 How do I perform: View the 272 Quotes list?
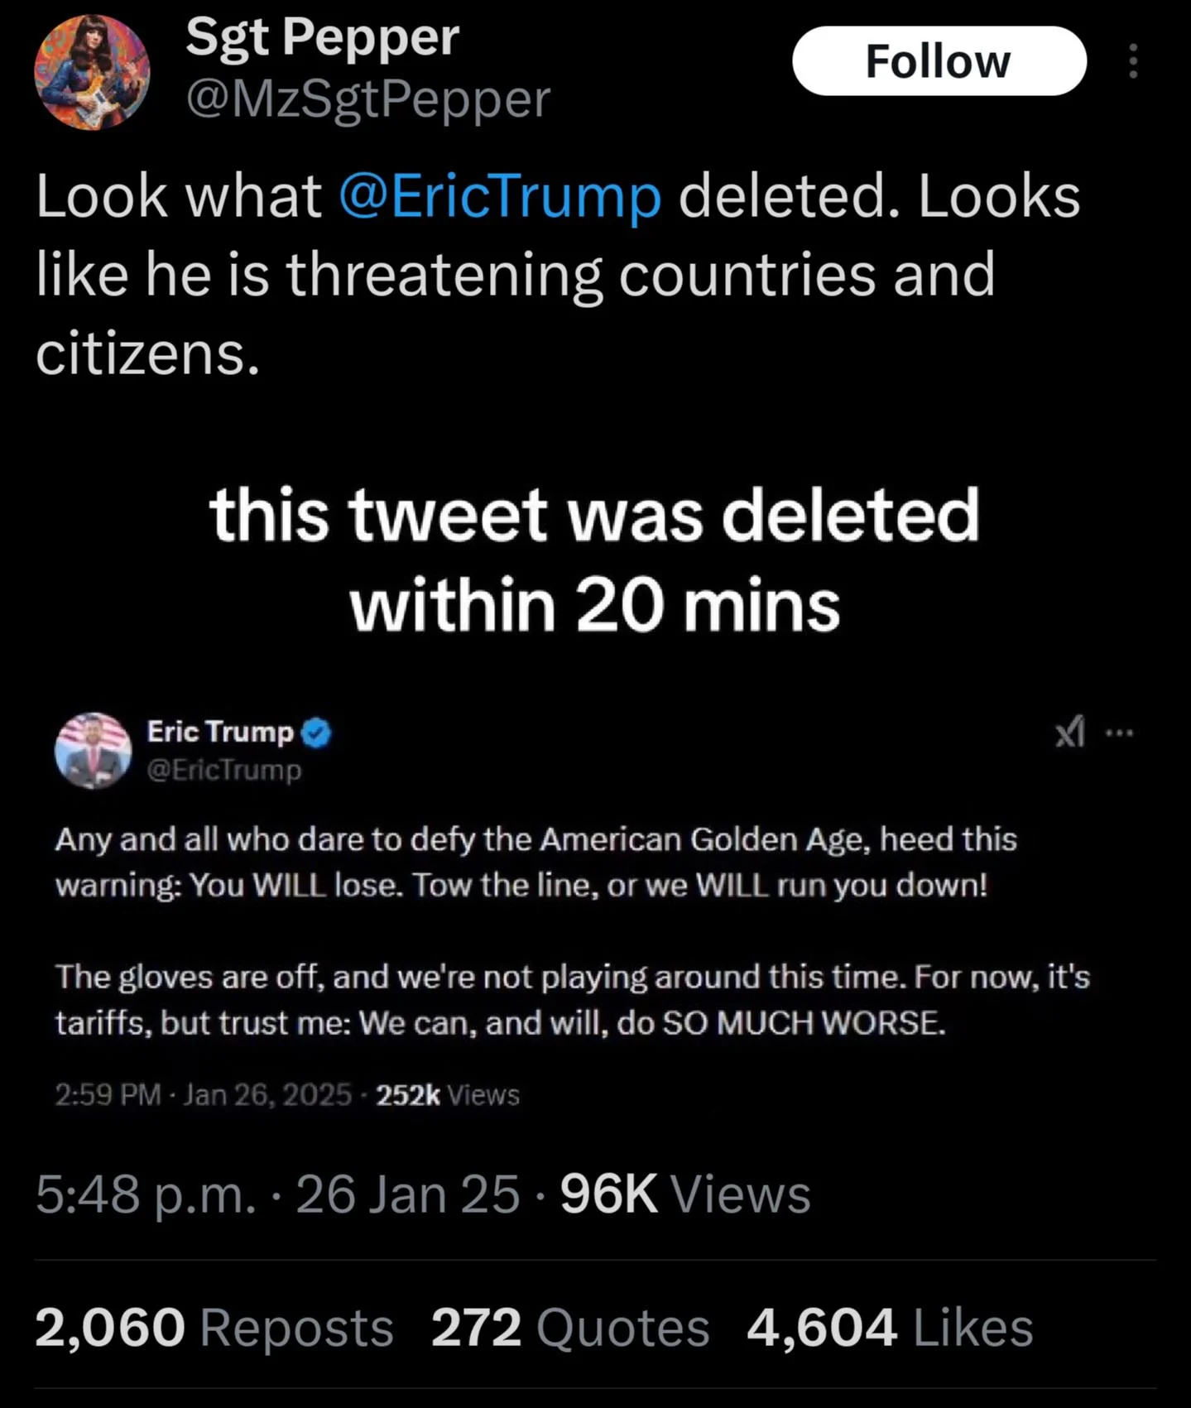coord(570,1328)
